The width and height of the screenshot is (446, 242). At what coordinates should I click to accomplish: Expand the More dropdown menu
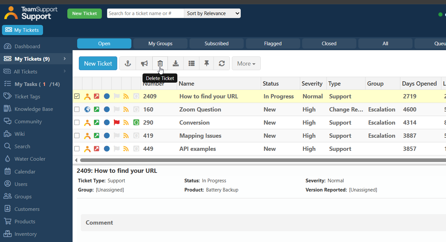tap(246, 64)
